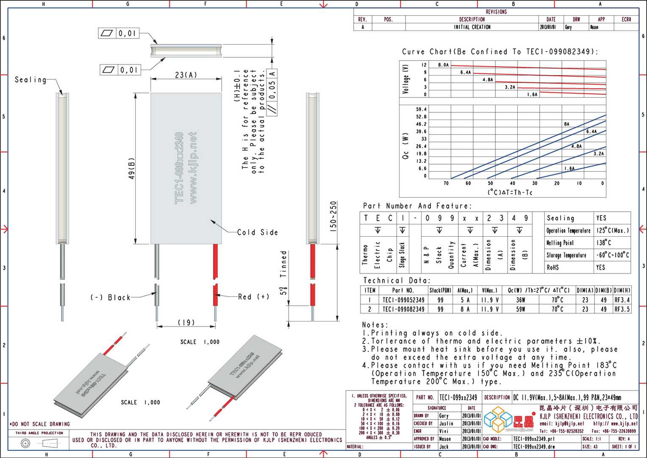647x458 pixels.
Task: Select the 'Cold Side' callout label
Action: (258, 232)
